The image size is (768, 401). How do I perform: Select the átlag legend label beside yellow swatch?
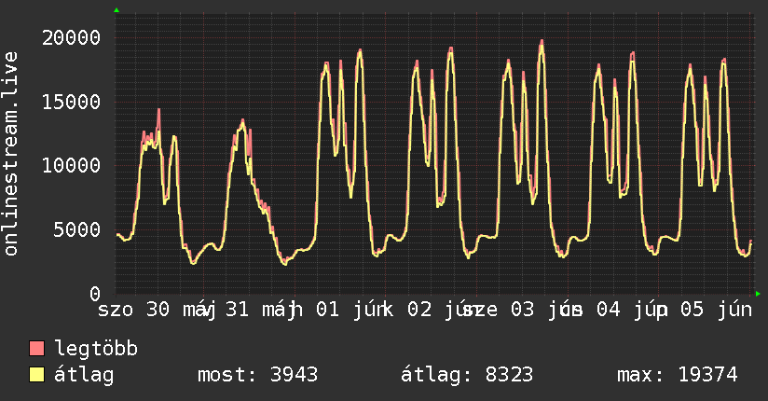(84, 375)
